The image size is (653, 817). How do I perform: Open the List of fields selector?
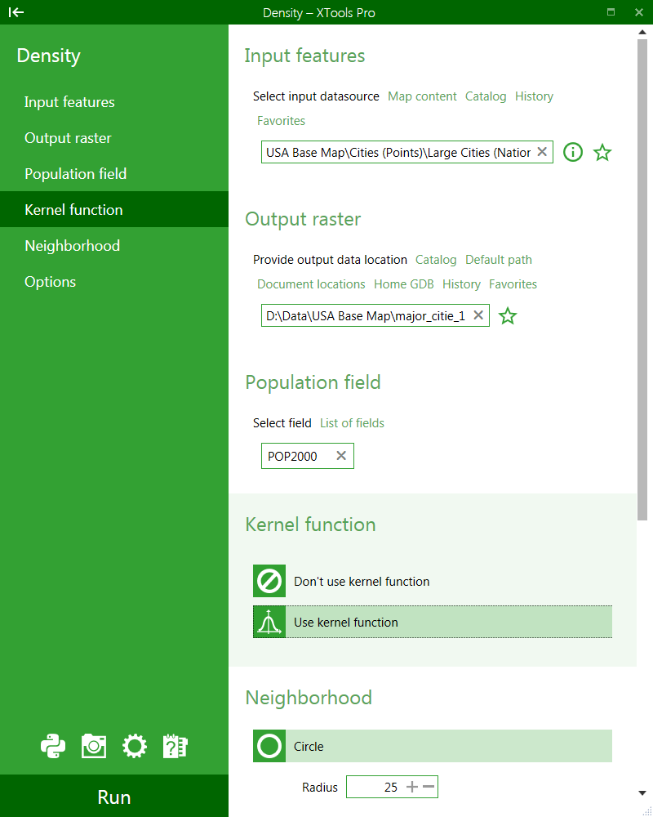352,423
